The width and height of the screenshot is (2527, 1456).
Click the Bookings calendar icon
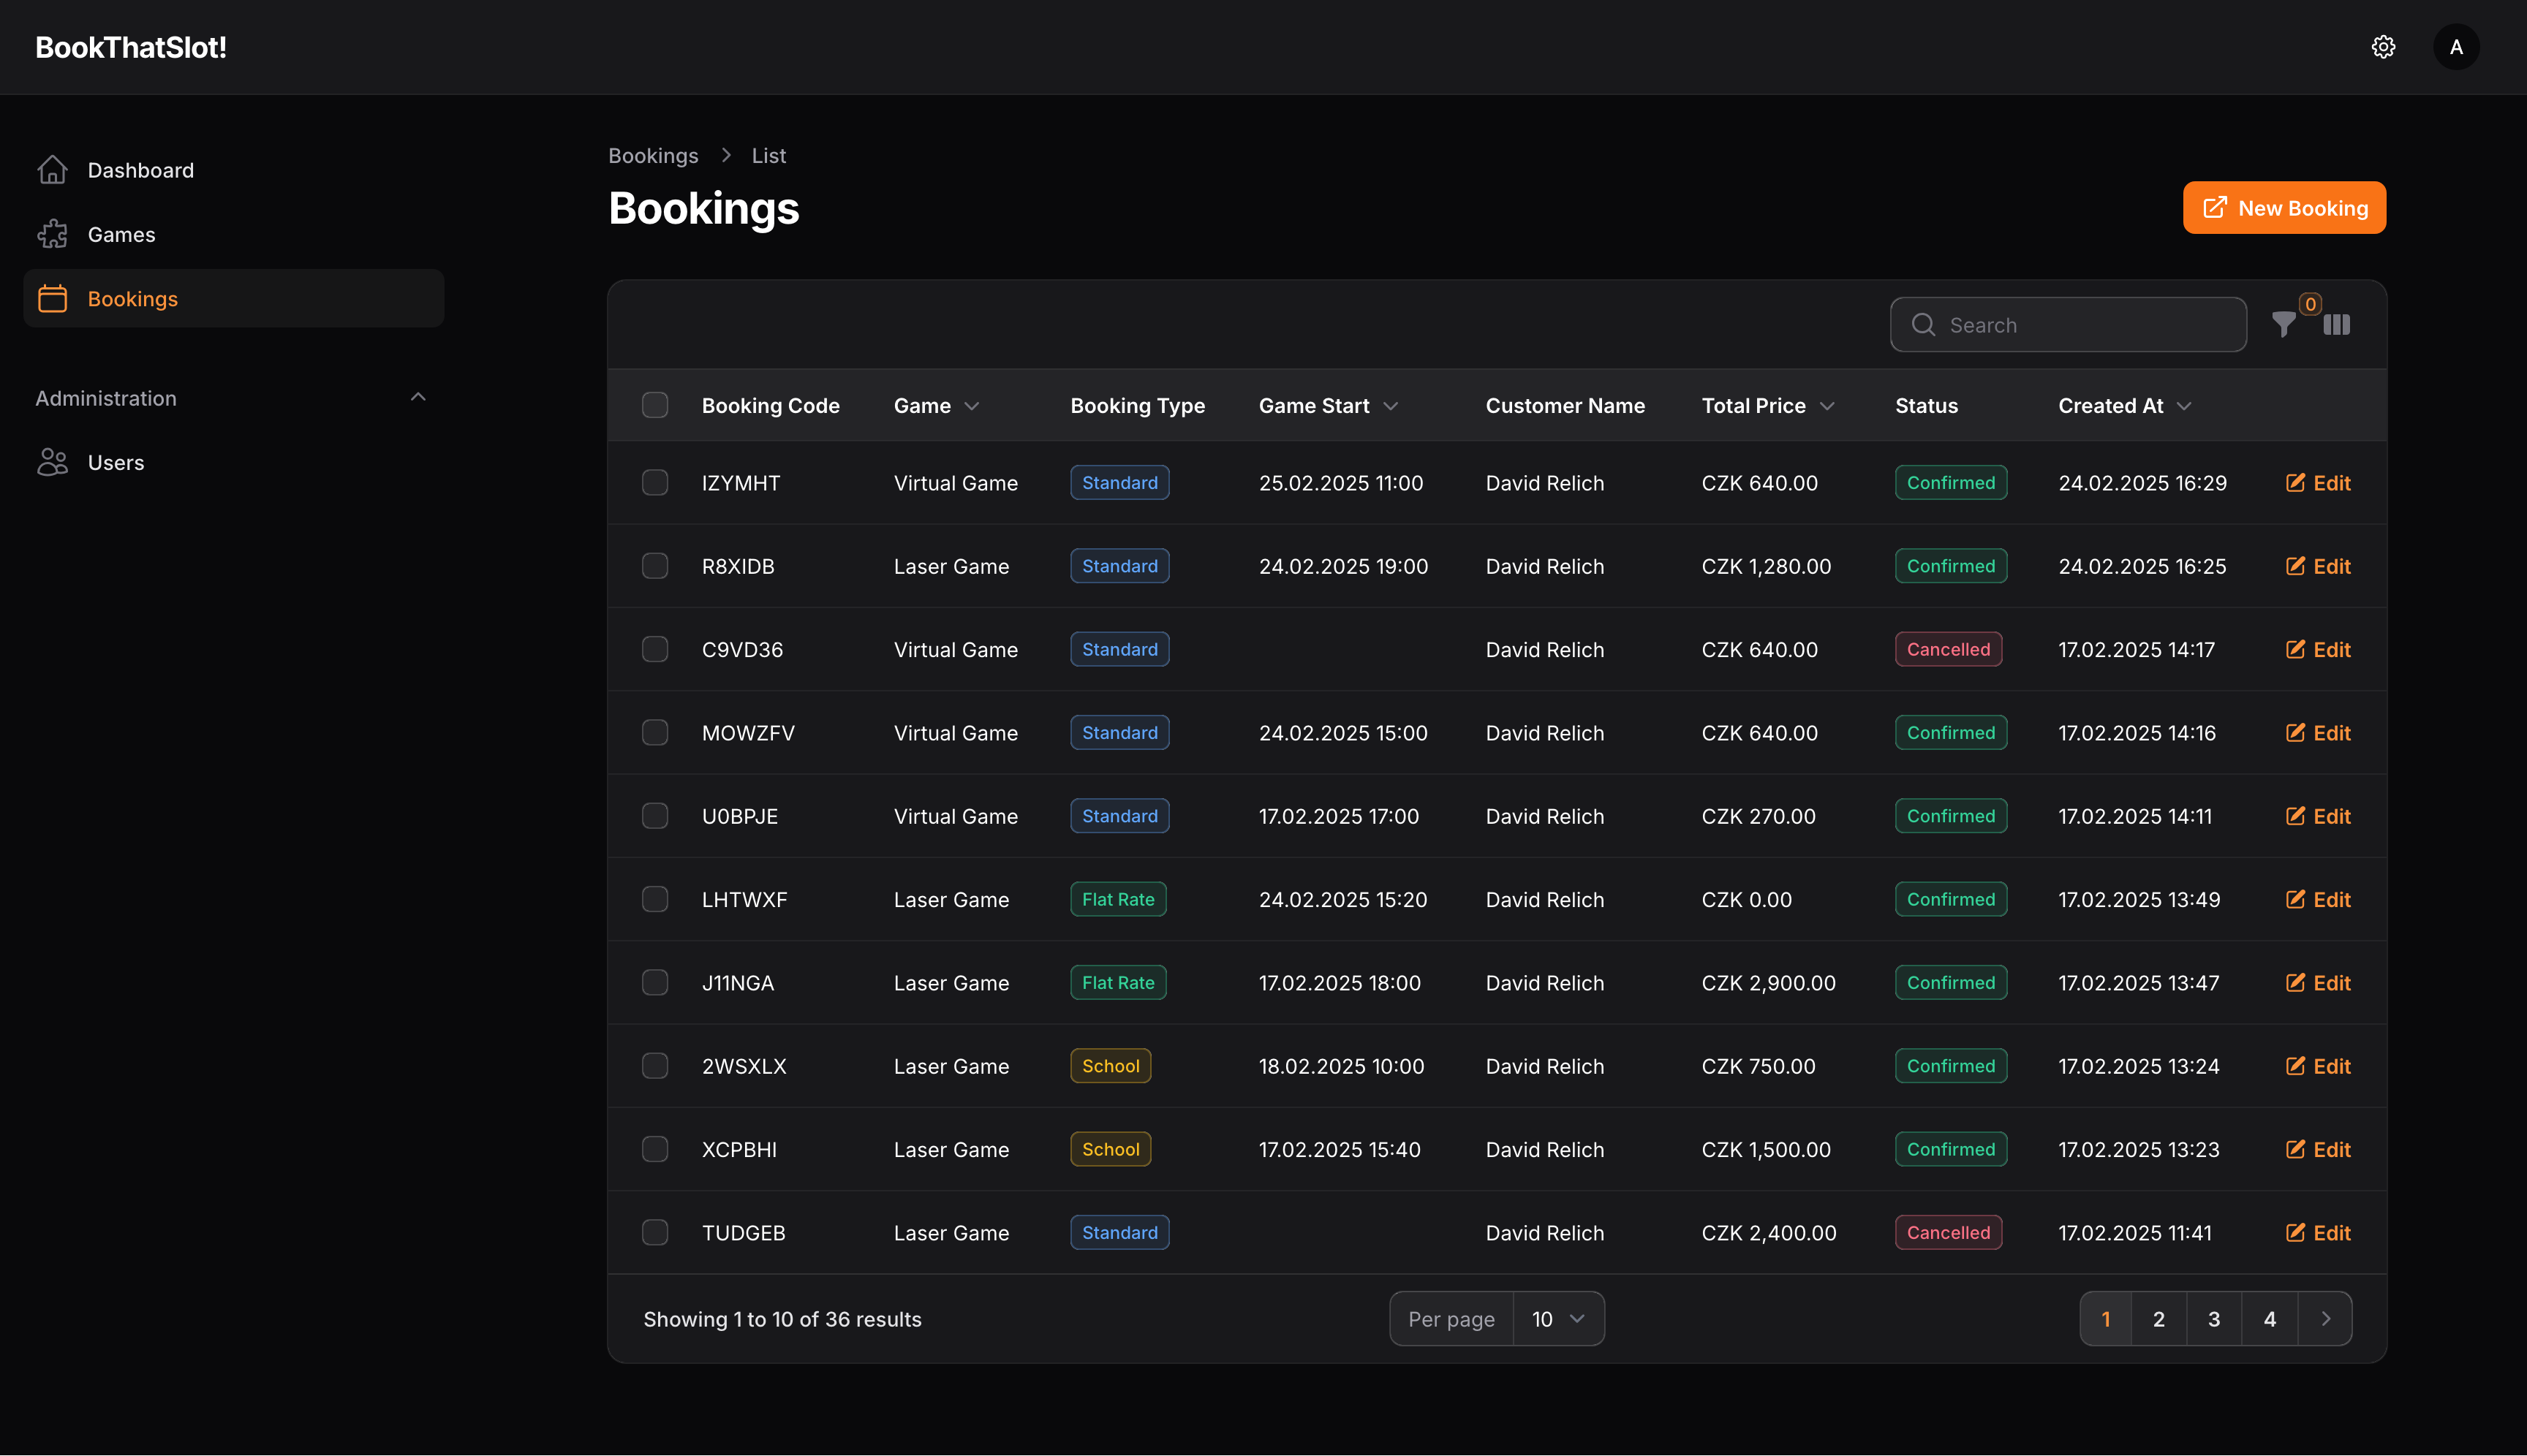52,298
